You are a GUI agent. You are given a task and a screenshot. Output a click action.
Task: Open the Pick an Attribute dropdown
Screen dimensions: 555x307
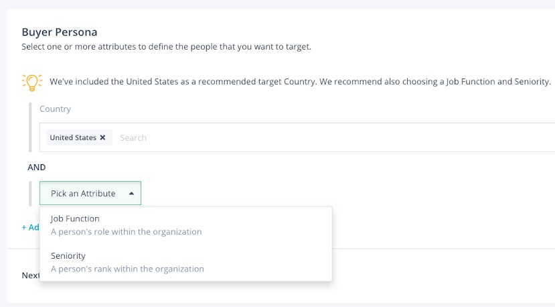(90, 193)
